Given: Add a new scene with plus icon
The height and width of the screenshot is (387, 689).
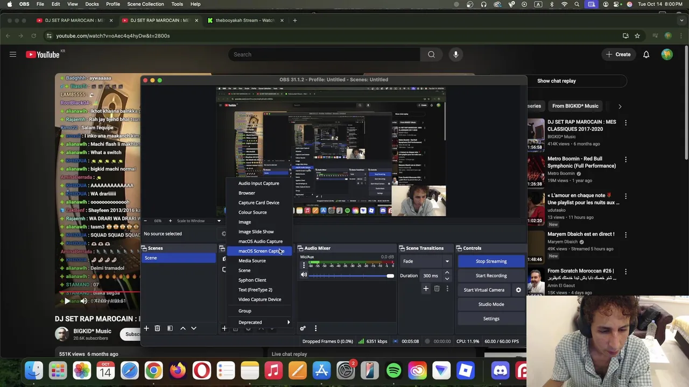Looking at the screenshot, I should (x=146, y=328).
